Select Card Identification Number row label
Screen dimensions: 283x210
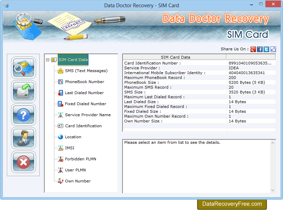click(152, 63)
